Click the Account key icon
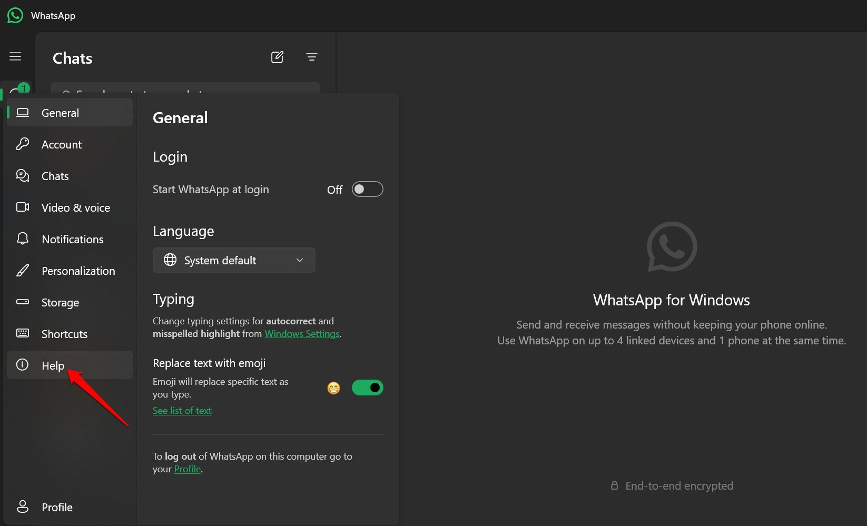The height and width of the screenshot is (526, 867). pos(23,144)
